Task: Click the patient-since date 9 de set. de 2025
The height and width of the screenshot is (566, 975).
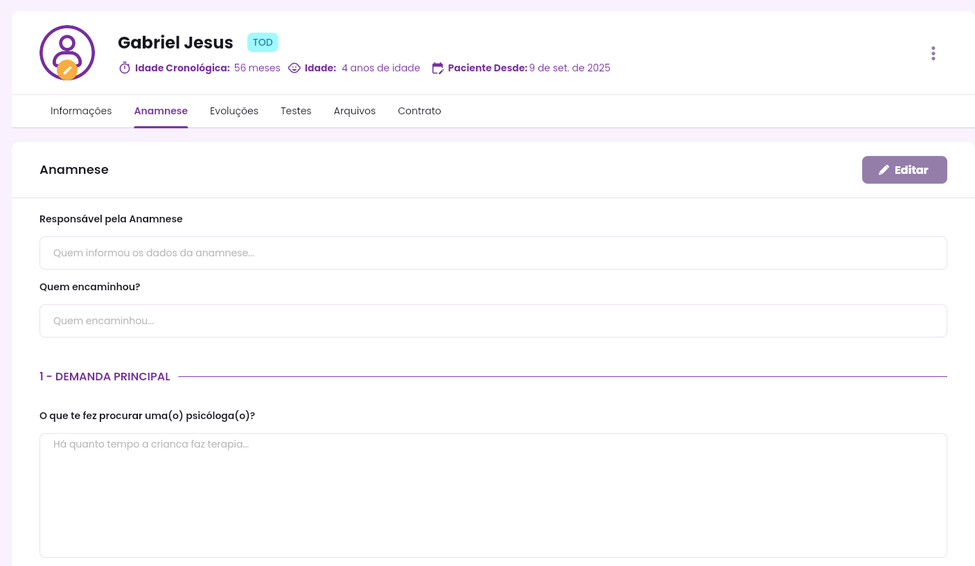Action: point(569,68)
